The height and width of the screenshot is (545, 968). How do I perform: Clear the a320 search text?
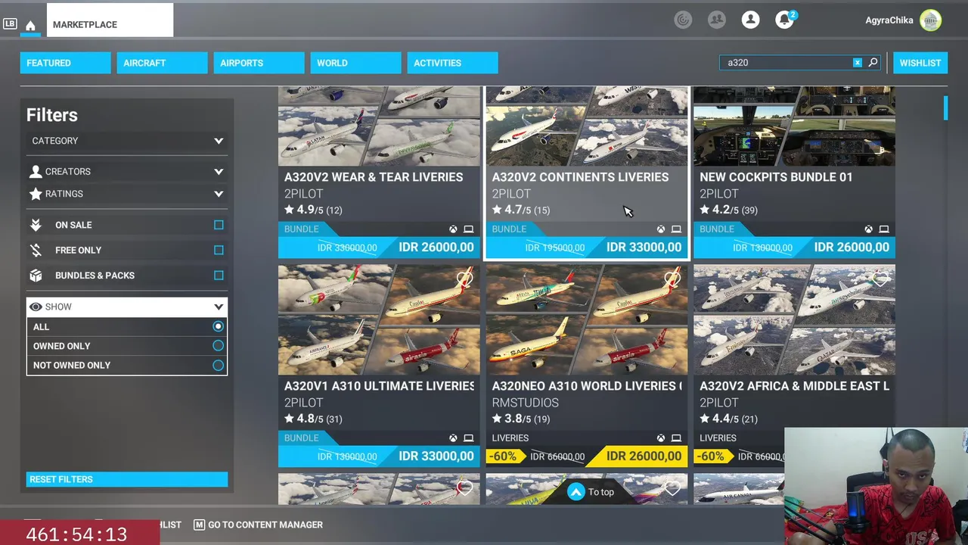click(x=857, y=63)
